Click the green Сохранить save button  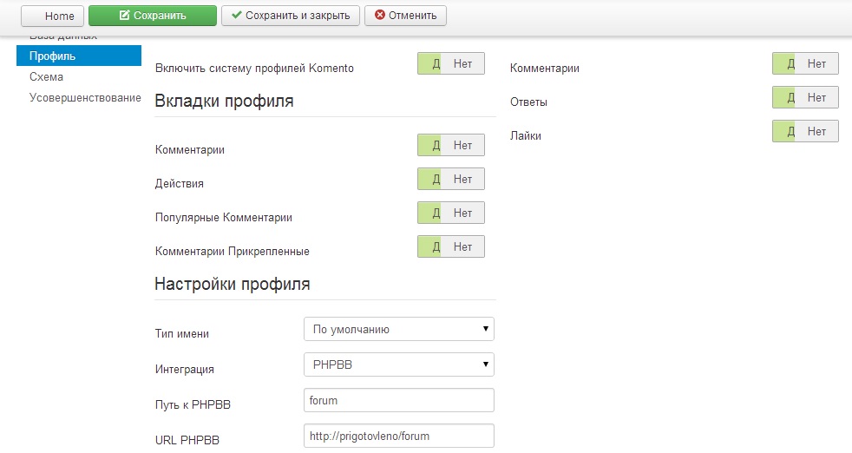(x=152, y=16)
